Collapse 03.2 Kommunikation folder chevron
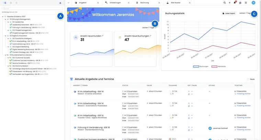 click(8, 66)
